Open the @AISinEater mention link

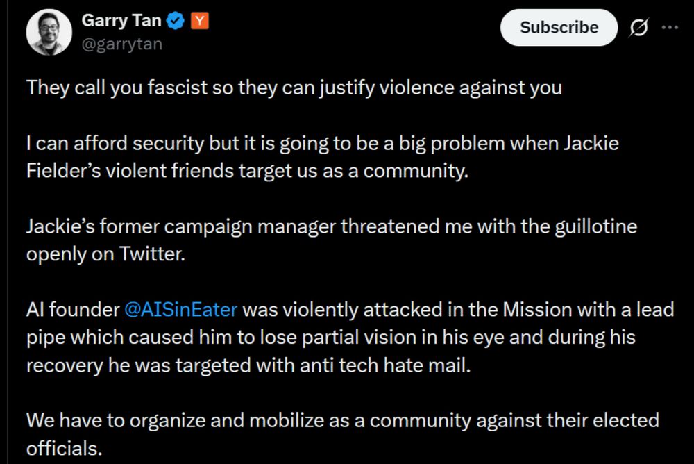(180, 309)
